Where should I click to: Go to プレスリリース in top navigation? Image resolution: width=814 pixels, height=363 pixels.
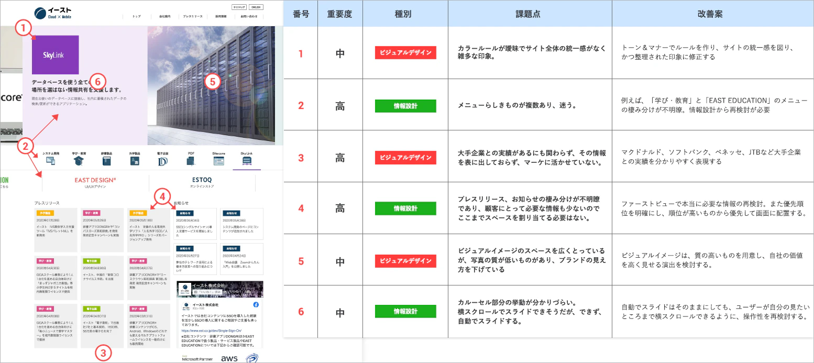point(192,17)
